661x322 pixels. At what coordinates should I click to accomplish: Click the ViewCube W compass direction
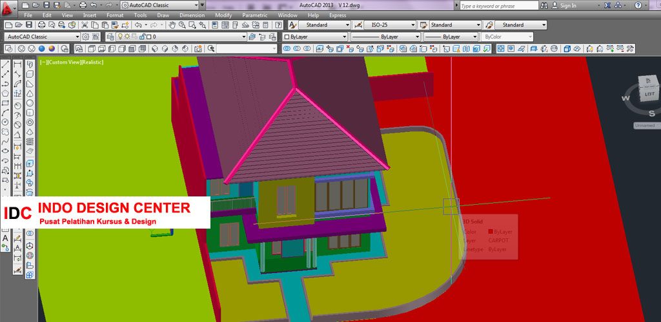[x=626, y=99]
